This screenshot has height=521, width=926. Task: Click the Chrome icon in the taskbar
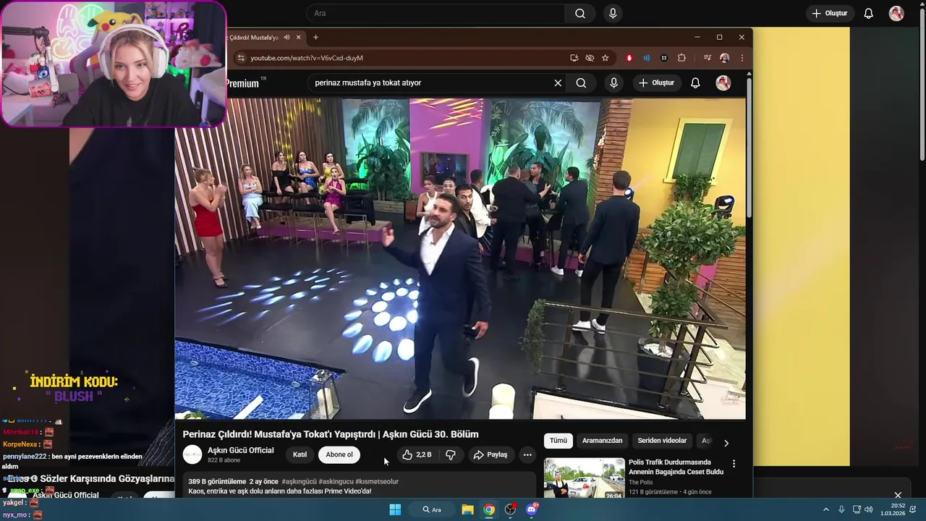489,509
